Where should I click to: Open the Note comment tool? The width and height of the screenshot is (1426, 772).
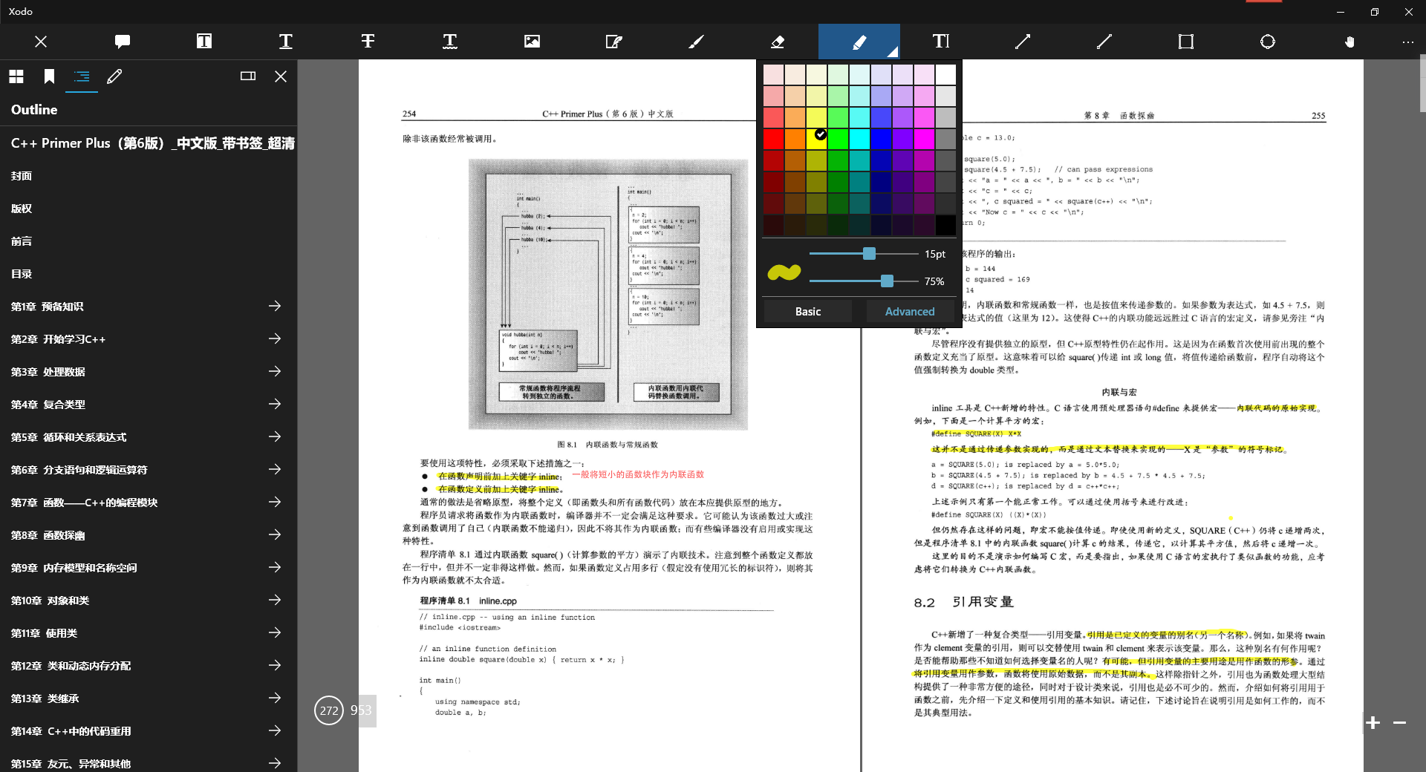121,42
